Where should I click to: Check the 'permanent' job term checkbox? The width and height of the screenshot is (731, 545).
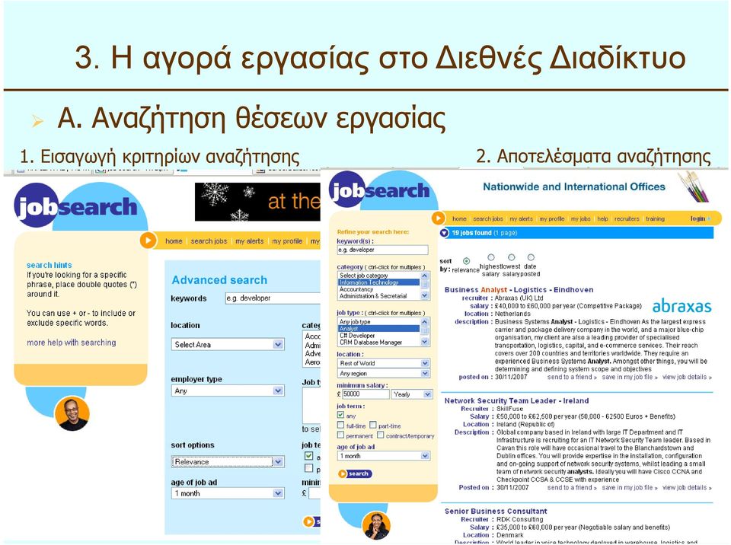pyautogui.click(x=341, y=435)
